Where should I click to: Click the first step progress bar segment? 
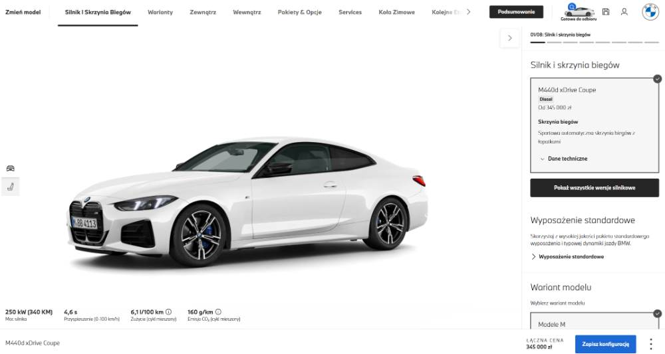538,43
